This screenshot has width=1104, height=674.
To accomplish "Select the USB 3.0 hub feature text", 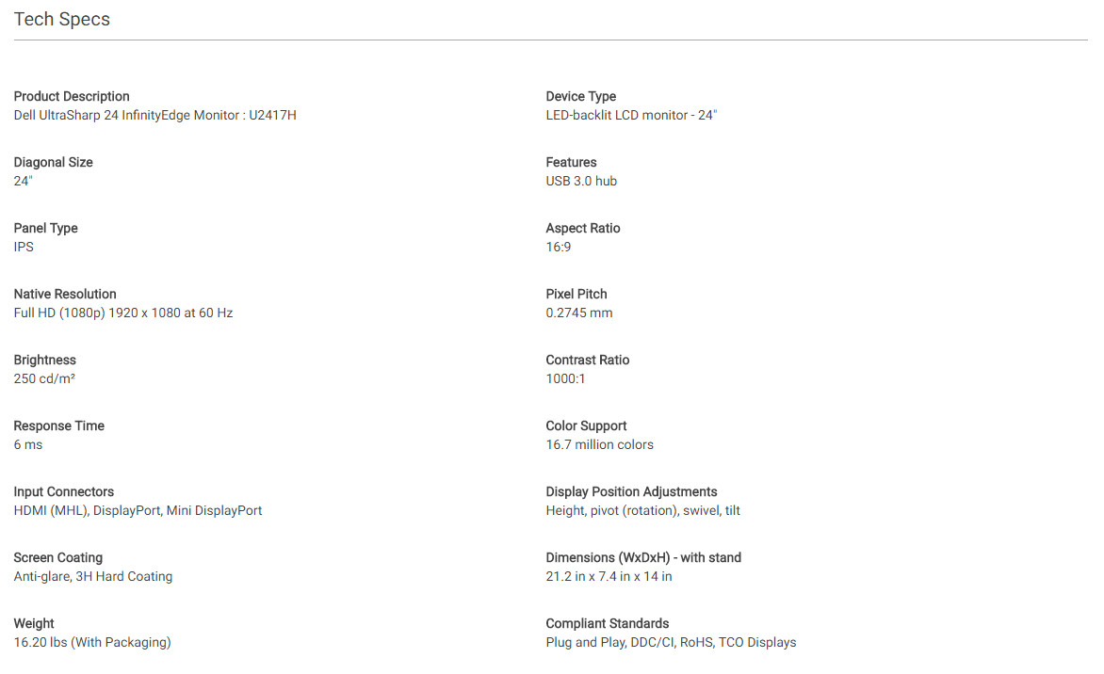I will (581, 182).
